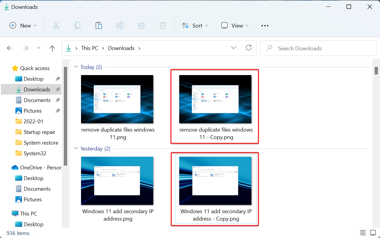Open the New dropdown menu
Screen dimensions: 380x238
click(23, 26)
